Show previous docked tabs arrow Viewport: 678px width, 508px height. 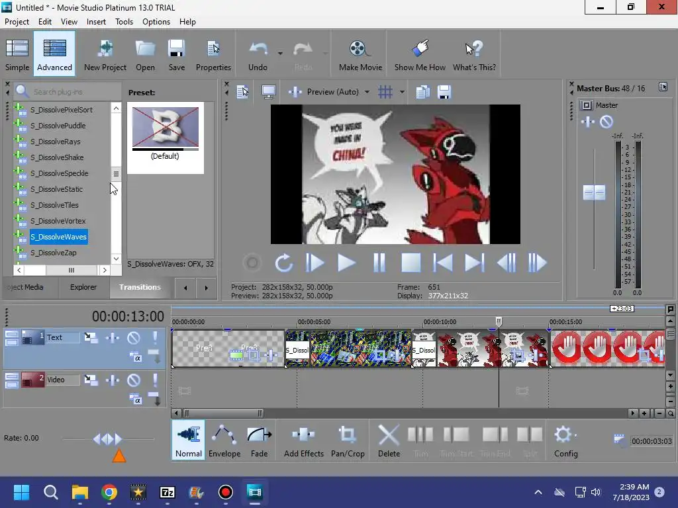coord(185,288)
